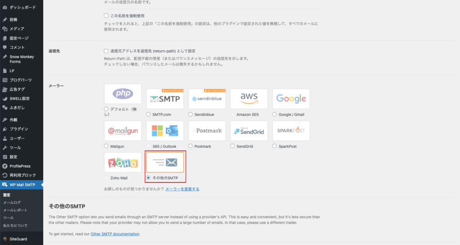Enable the この名前を強制使用 checkbox

tap(106, 16)
